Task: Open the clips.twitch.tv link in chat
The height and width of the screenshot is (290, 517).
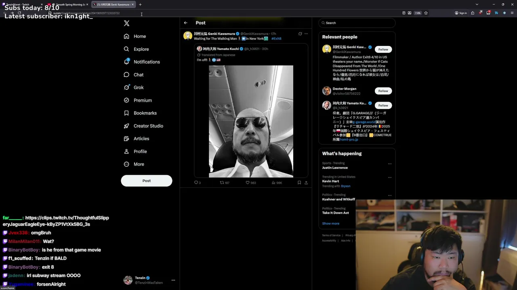Action: click(56, 221)
